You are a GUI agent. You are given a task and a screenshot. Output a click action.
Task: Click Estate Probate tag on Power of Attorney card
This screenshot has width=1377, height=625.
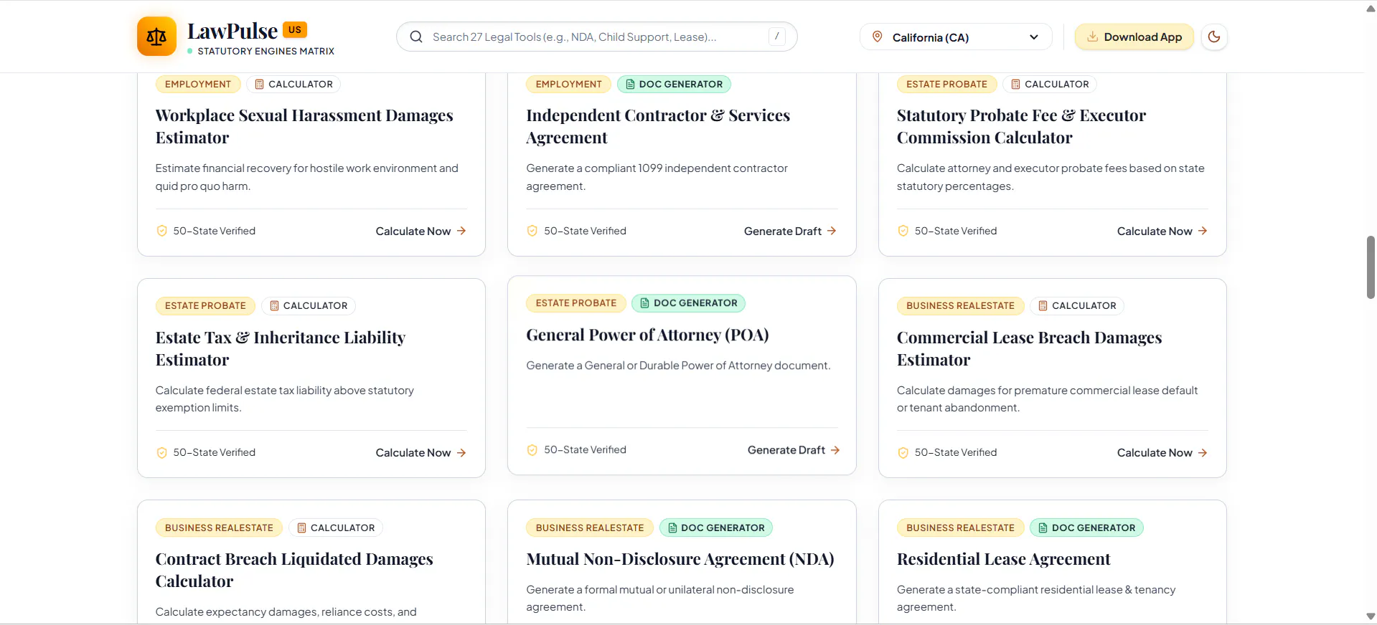(575, 303)
